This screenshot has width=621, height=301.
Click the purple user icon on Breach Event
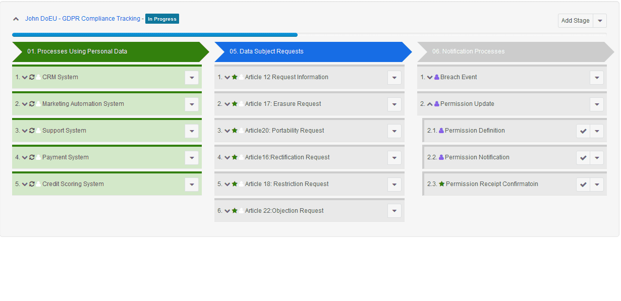437,77
